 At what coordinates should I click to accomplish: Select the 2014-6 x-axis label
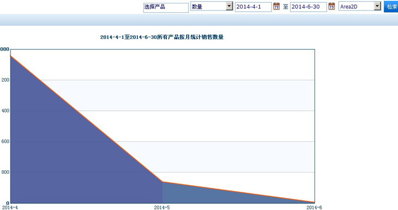(314, 208)
